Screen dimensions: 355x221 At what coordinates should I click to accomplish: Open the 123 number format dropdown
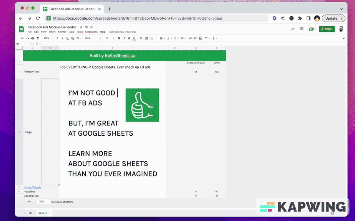click(x=78, y=38)
